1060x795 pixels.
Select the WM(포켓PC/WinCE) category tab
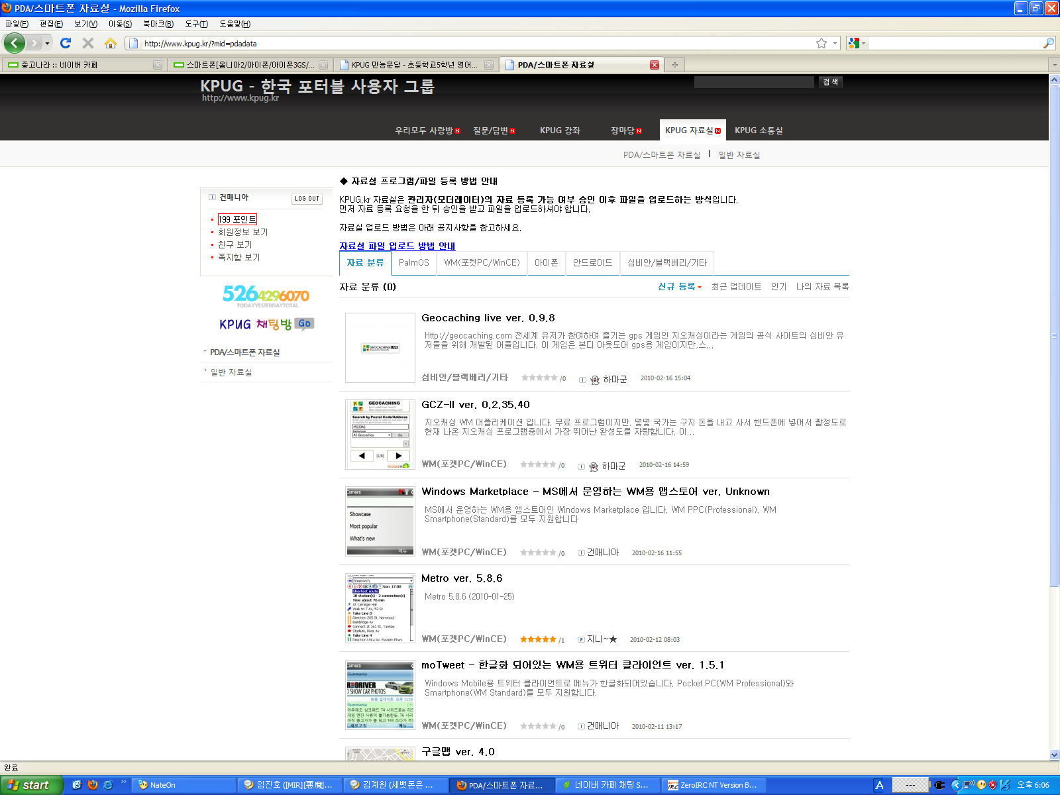point(482,263)
